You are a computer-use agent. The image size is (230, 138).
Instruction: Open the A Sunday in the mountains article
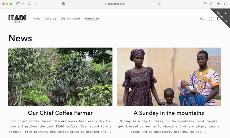pos(169,113)
